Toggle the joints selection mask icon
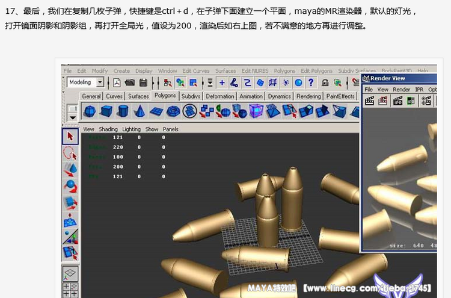This screenshot has width=451, height=298. click(235, 83)
